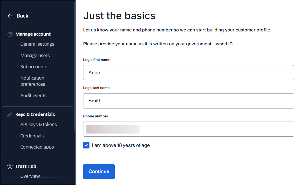
Task: Go to Subaccounts
Action: [x=34, y=67]
